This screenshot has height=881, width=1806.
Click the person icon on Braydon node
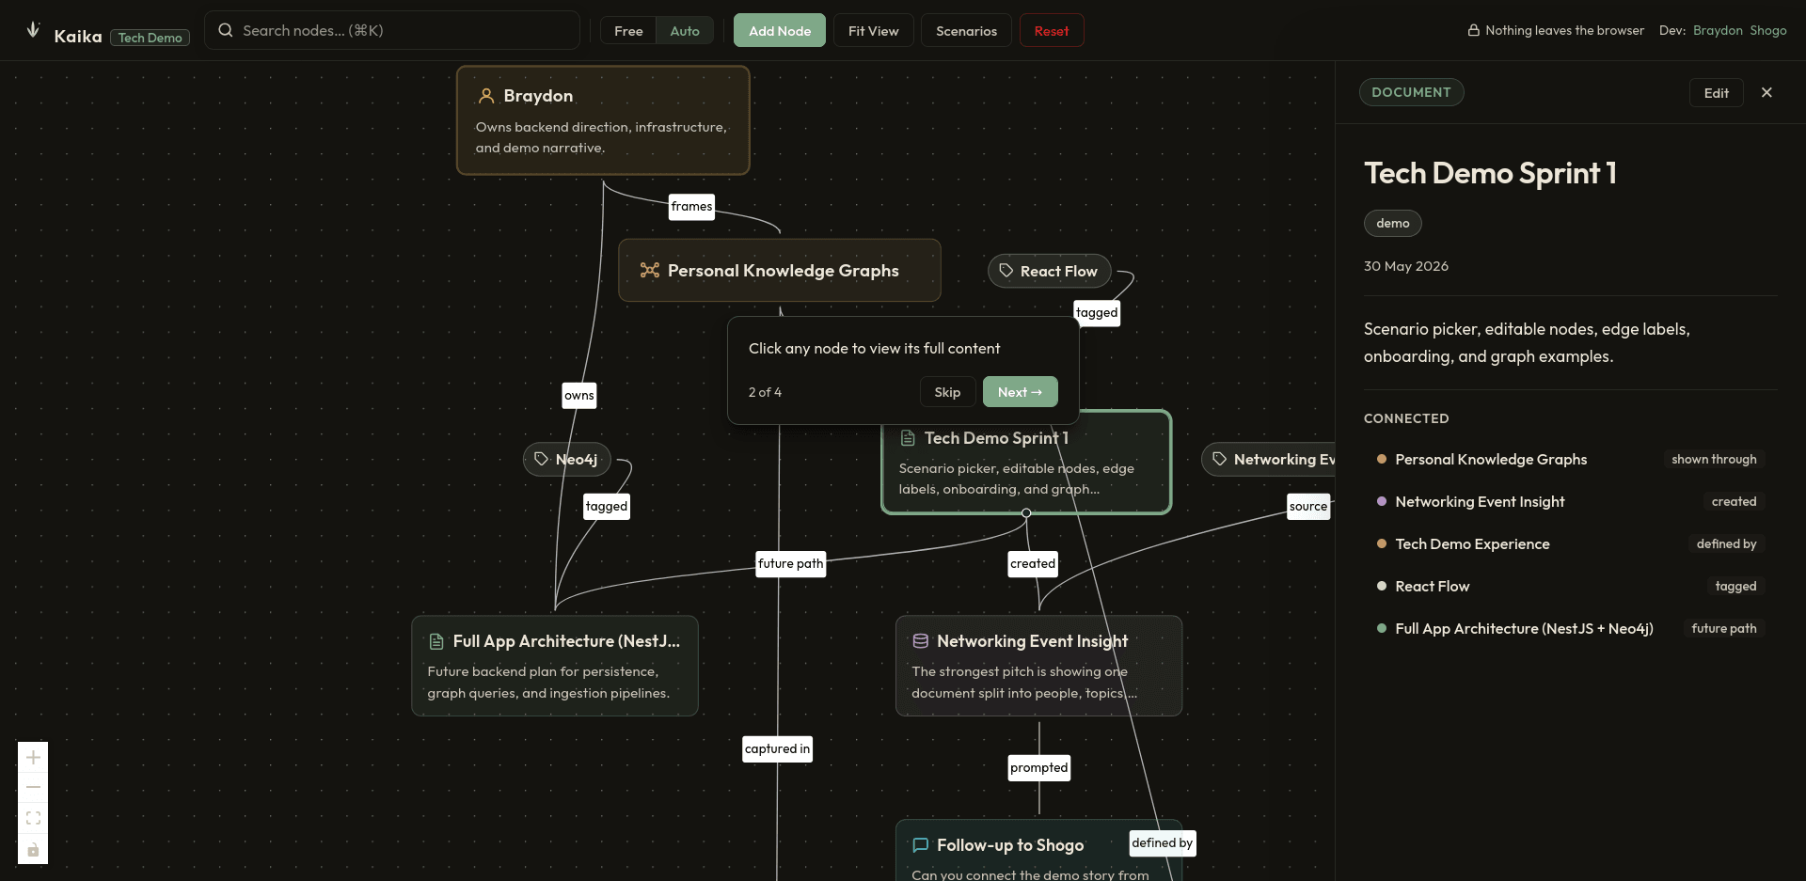click(486, 96)
